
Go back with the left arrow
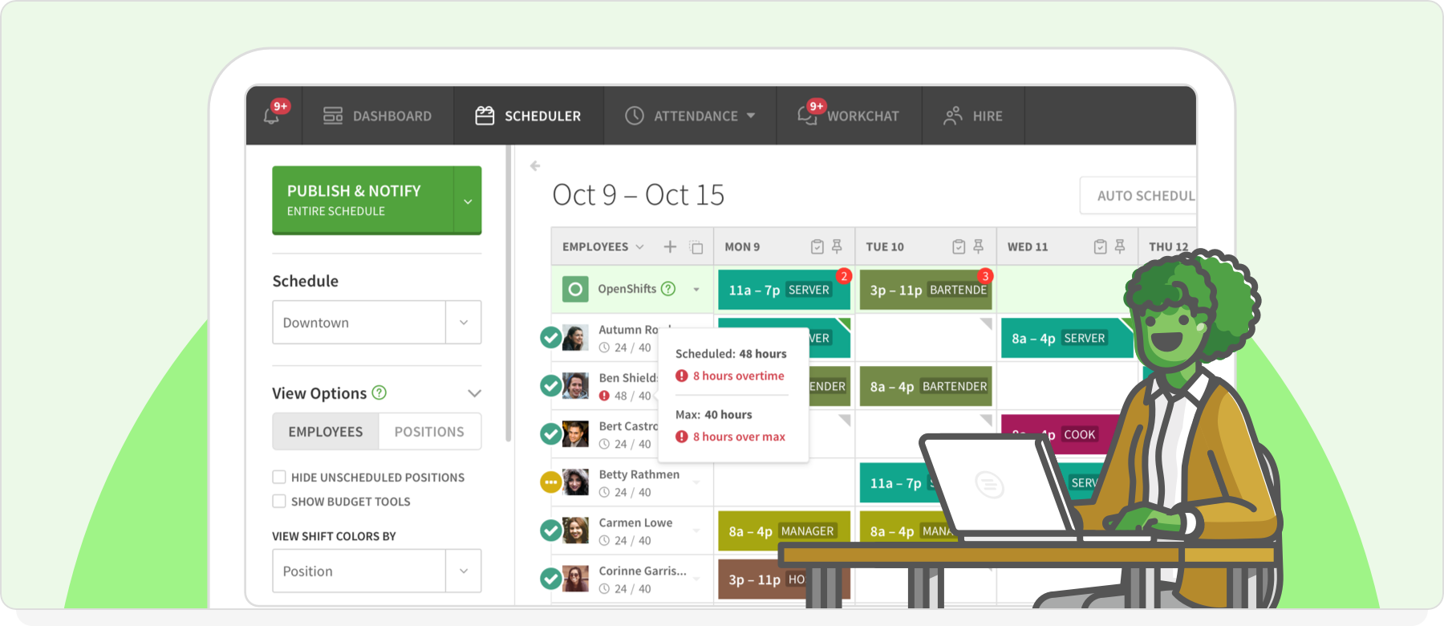point(535,166)
